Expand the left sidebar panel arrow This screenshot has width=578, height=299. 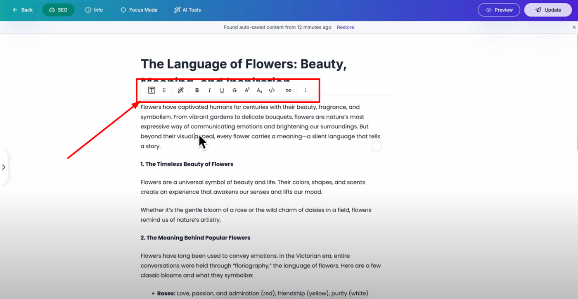[x=4, y=167]
